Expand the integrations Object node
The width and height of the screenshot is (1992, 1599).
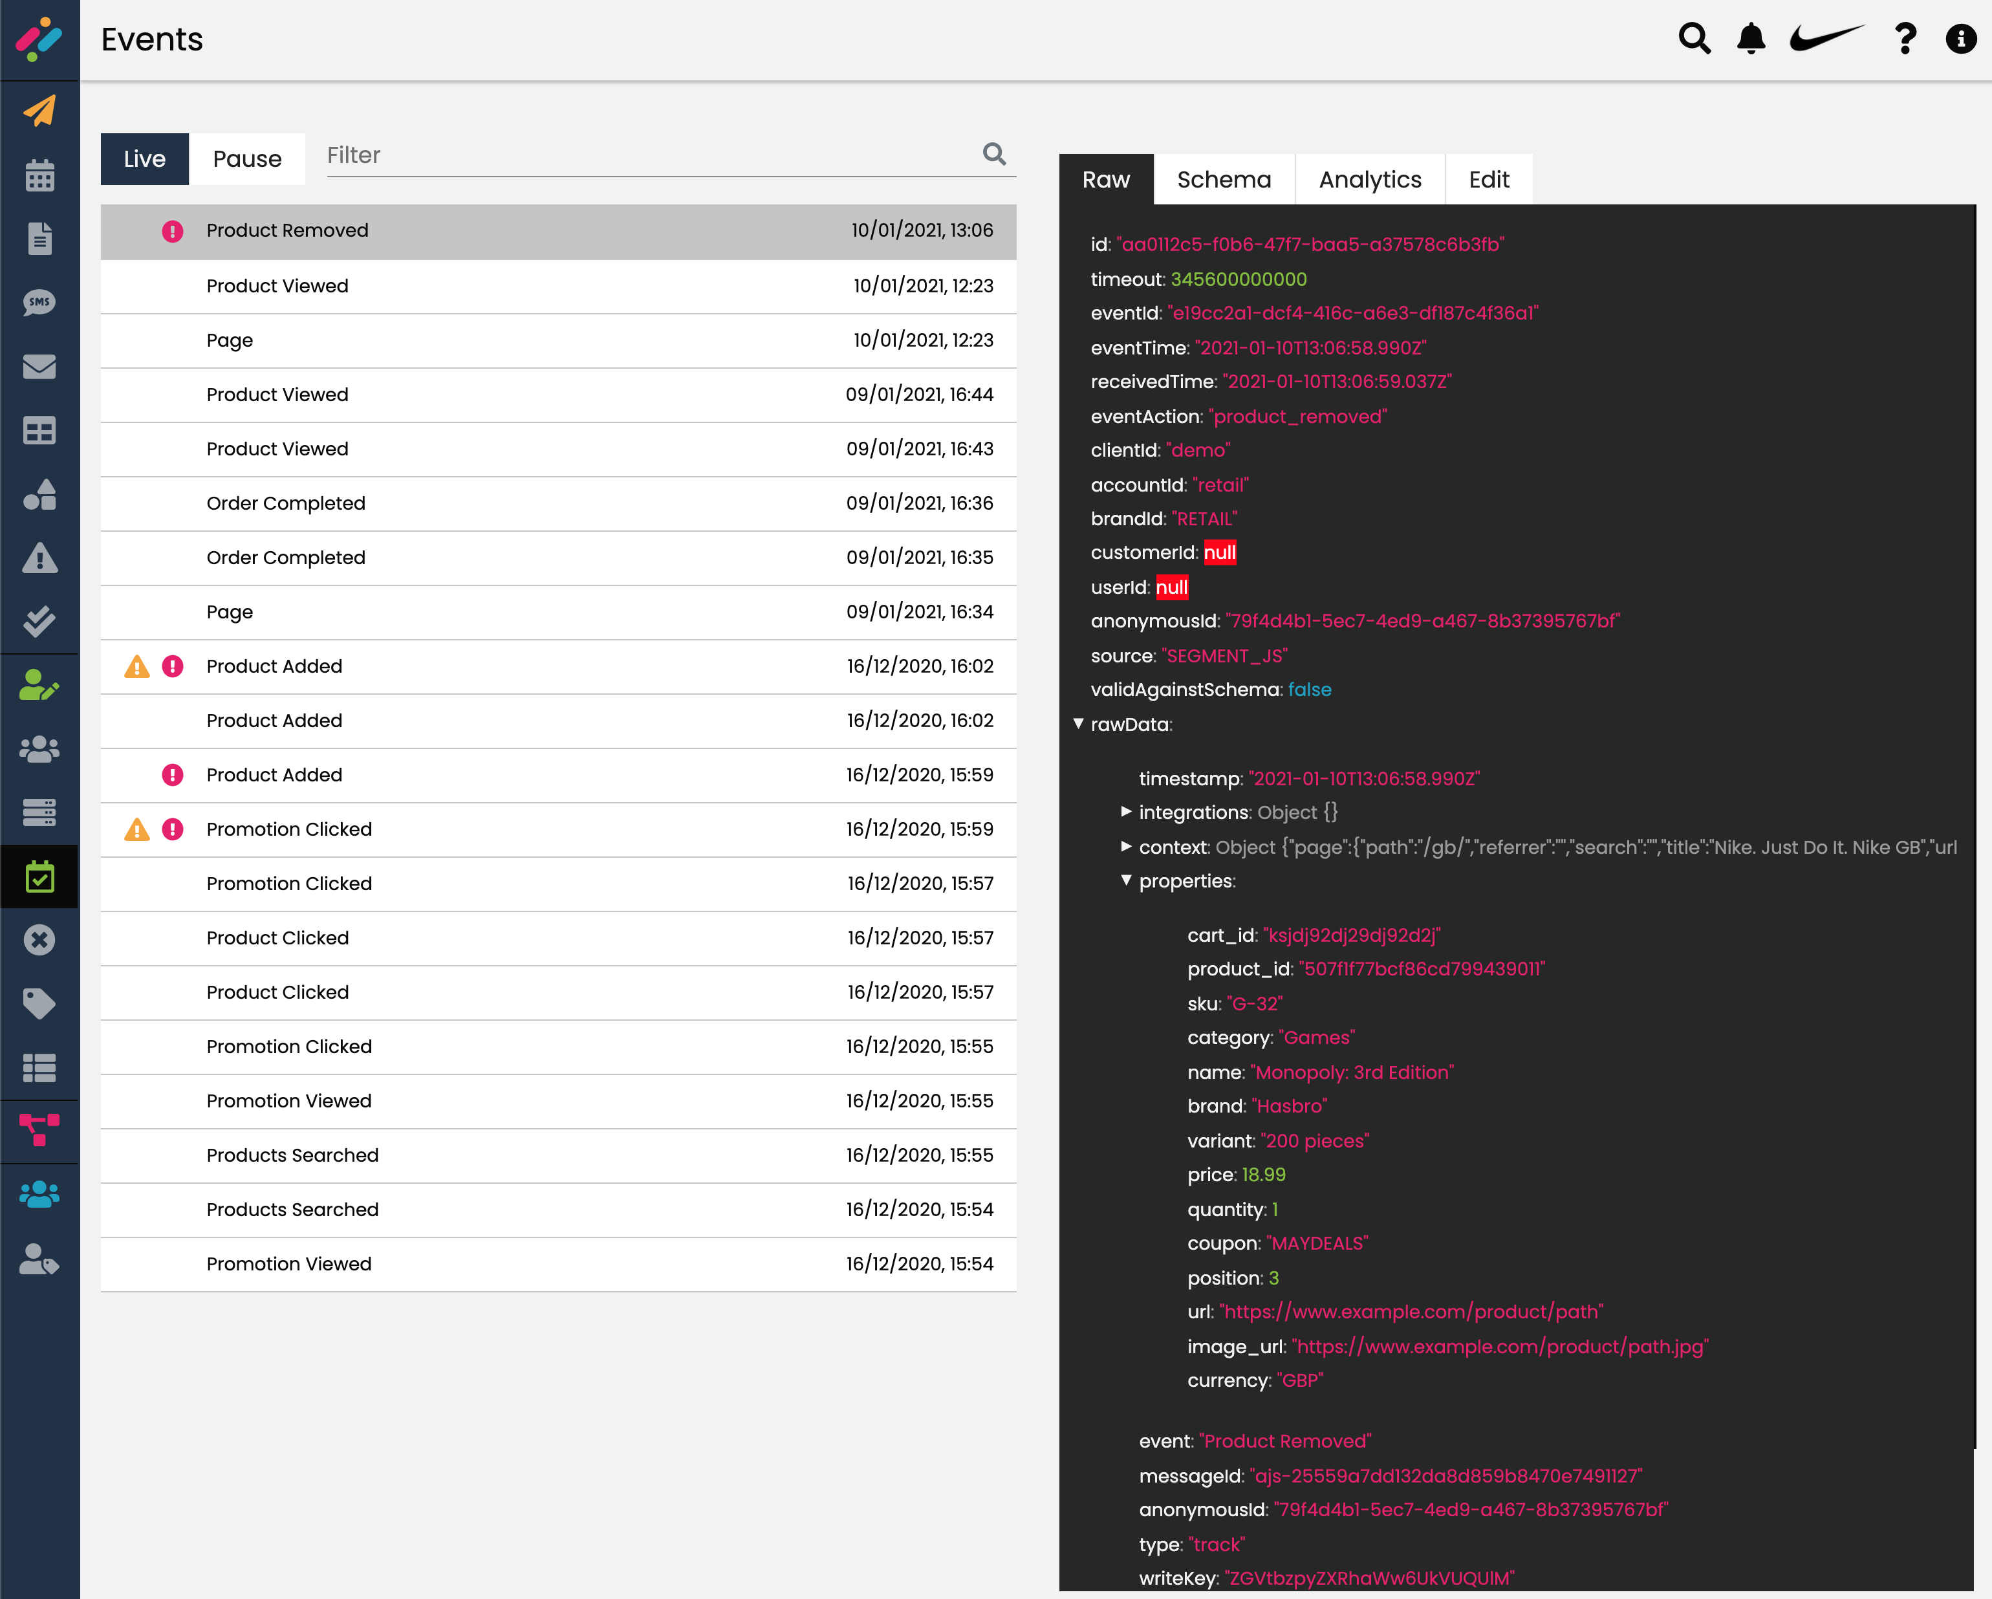click(1126, 812)
